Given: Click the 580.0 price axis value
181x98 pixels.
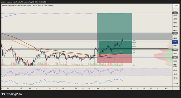Looking at the screenshot, I should pos(175,54).
